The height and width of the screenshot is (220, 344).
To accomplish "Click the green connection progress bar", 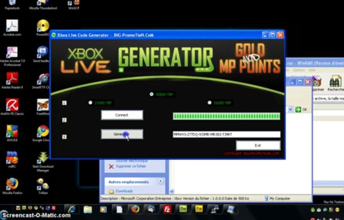I will (x=226, y=116).
